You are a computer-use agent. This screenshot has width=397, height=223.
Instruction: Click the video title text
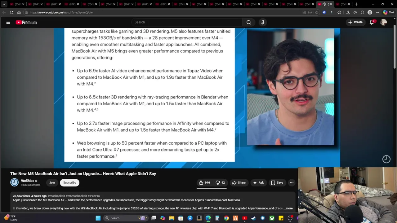[83, 174]
